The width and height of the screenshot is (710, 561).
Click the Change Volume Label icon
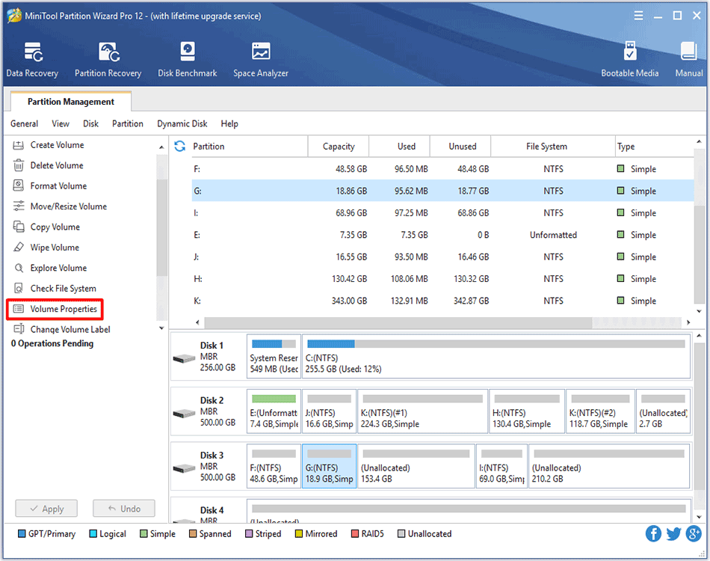(19, 329)
